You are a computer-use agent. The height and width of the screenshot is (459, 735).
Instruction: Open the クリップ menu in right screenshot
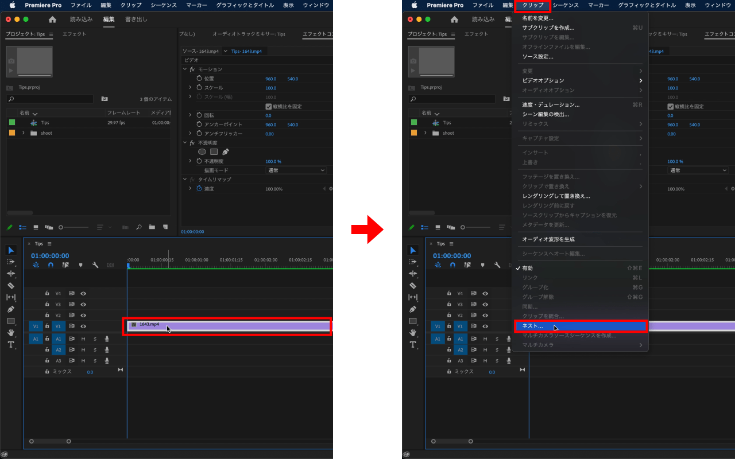click(x=532, y=5)
